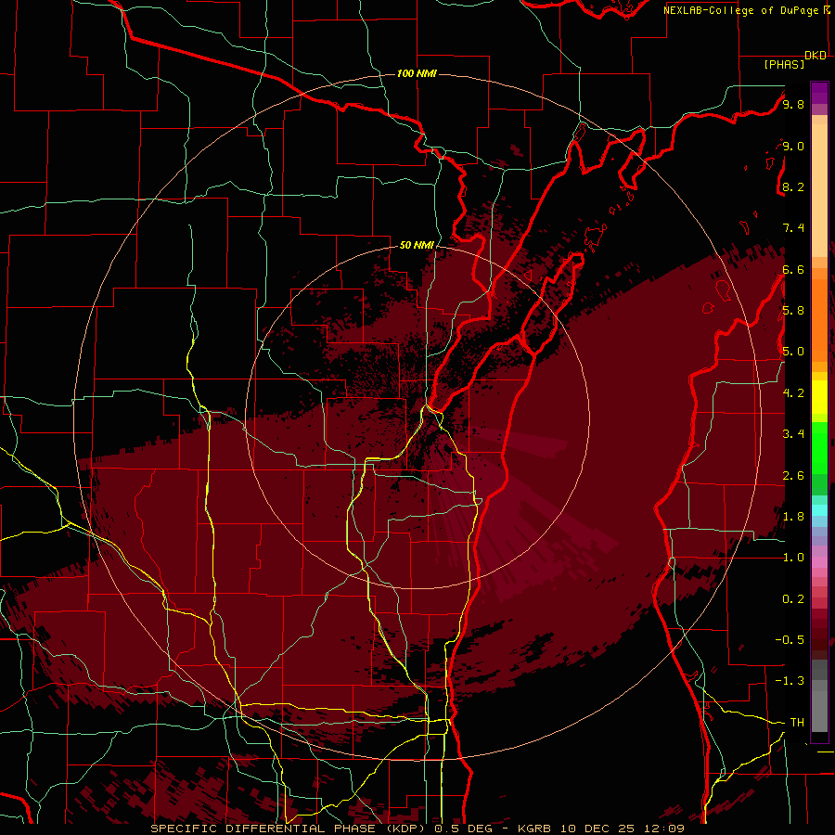Click the [PHAS] unit label
835x835 pixels.
[784, 65]
